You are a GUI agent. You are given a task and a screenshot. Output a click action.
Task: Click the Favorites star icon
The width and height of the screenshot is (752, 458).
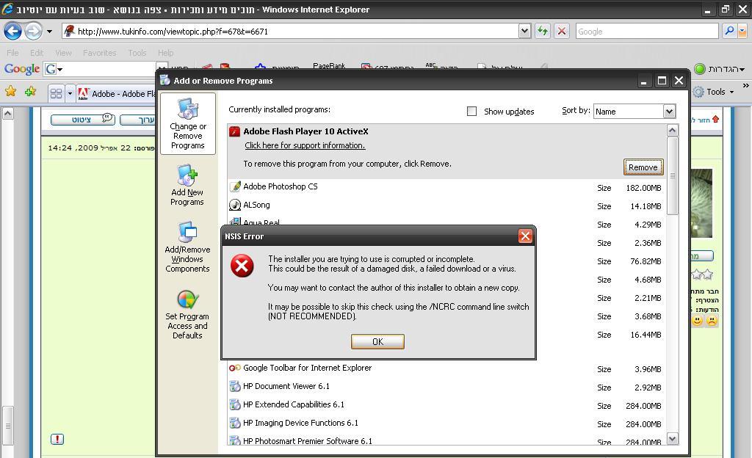pos(10,92)
